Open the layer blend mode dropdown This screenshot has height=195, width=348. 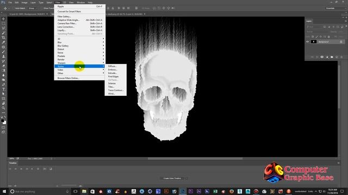[317, 32]
